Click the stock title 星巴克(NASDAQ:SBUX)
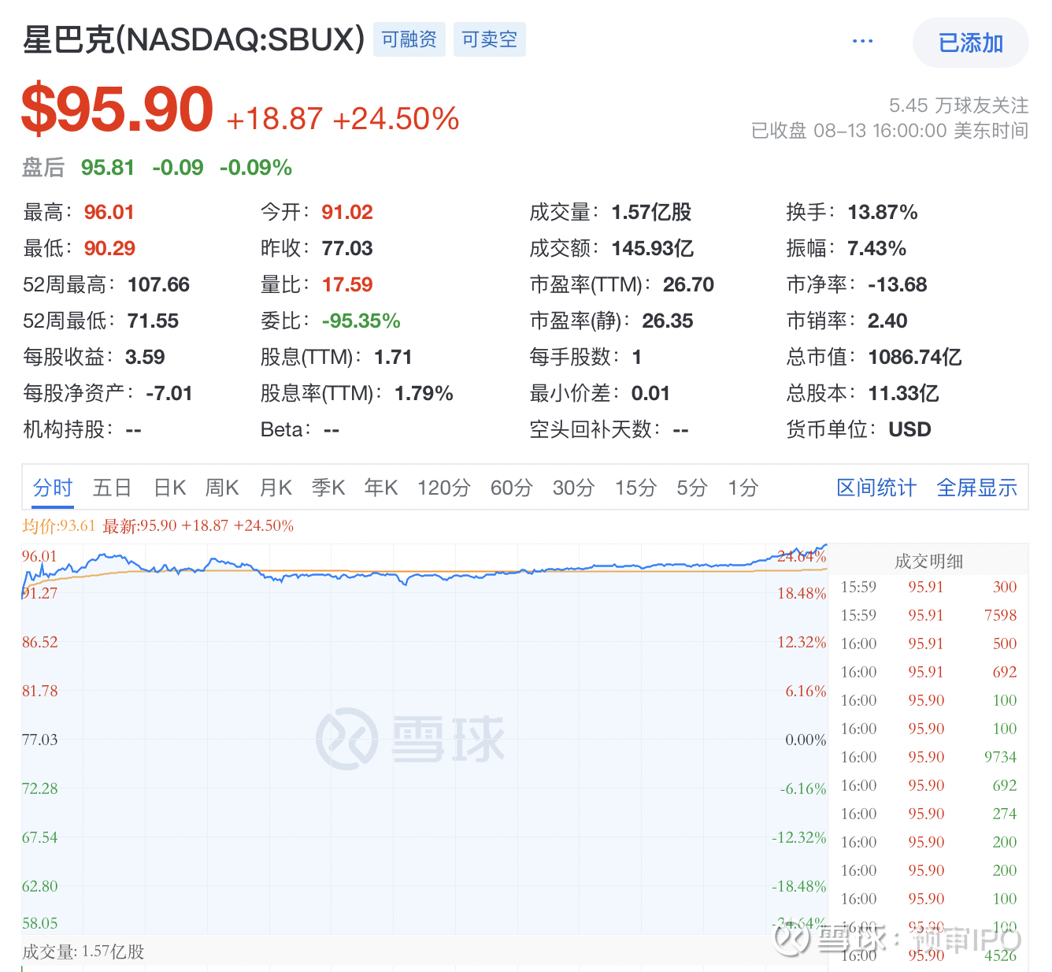The width and height of the screenshot is (1052, 972). [x=194, y=39]
